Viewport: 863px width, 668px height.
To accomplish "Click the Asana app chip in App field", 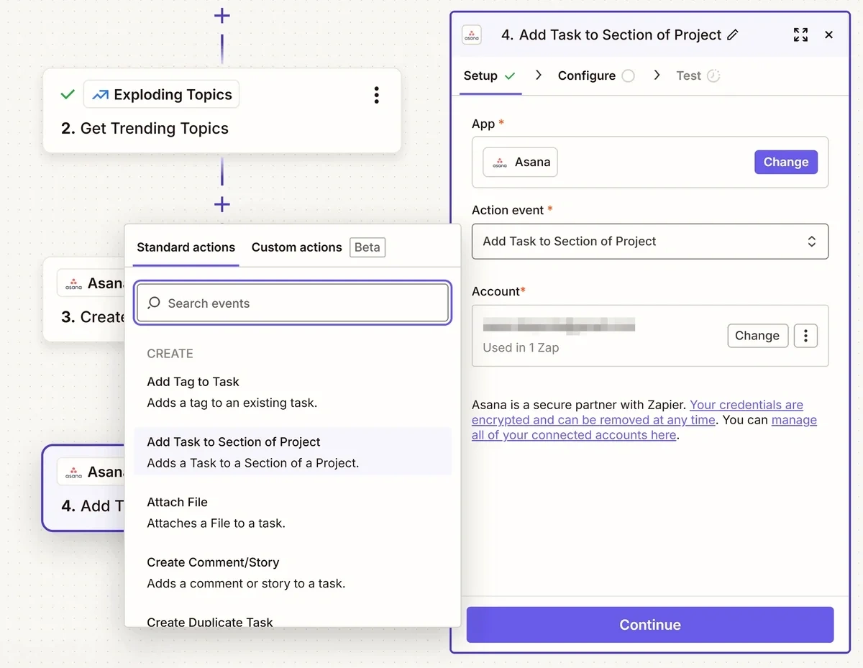I will click(x=520, y=162).
